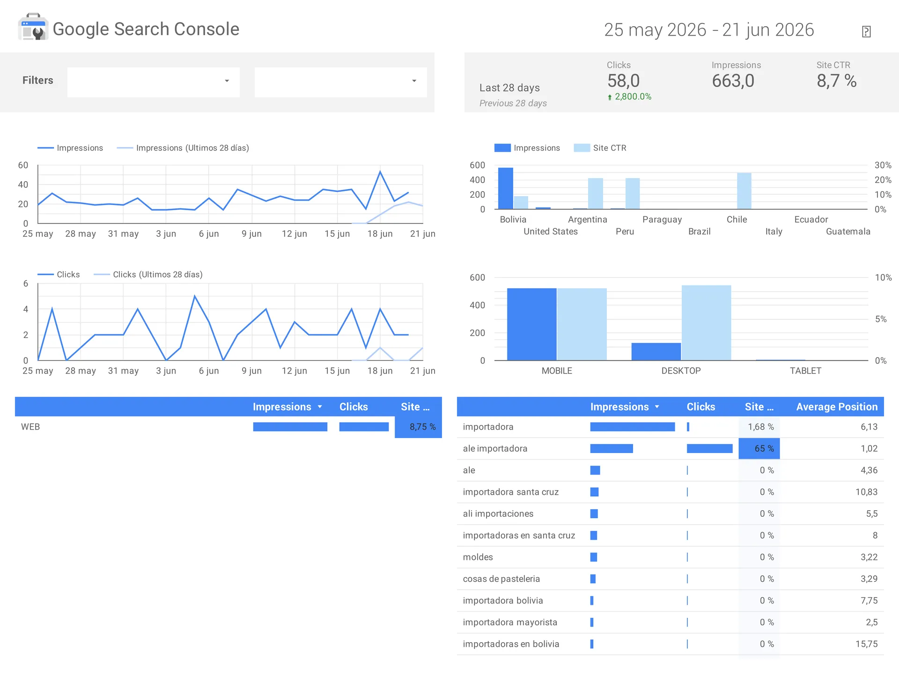Click the green up-arrow next to 2,800.0%
Screen dimensions: 899x674
click(610, 97)
